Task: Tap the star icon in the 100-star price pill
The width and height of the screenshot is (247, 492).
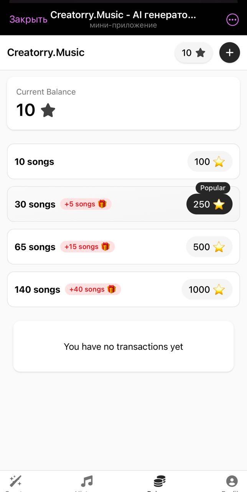Action: coord(218,161)
